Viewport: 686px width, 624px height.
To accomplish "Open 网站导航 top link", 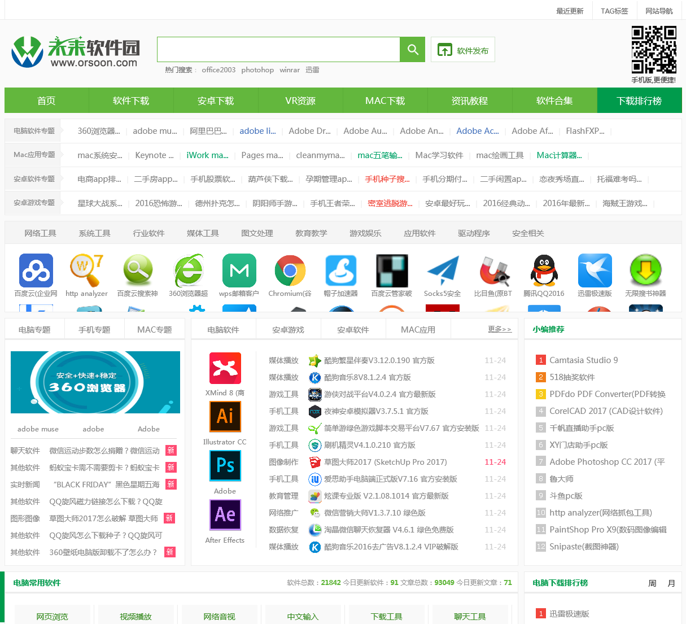I will (659, 11).
